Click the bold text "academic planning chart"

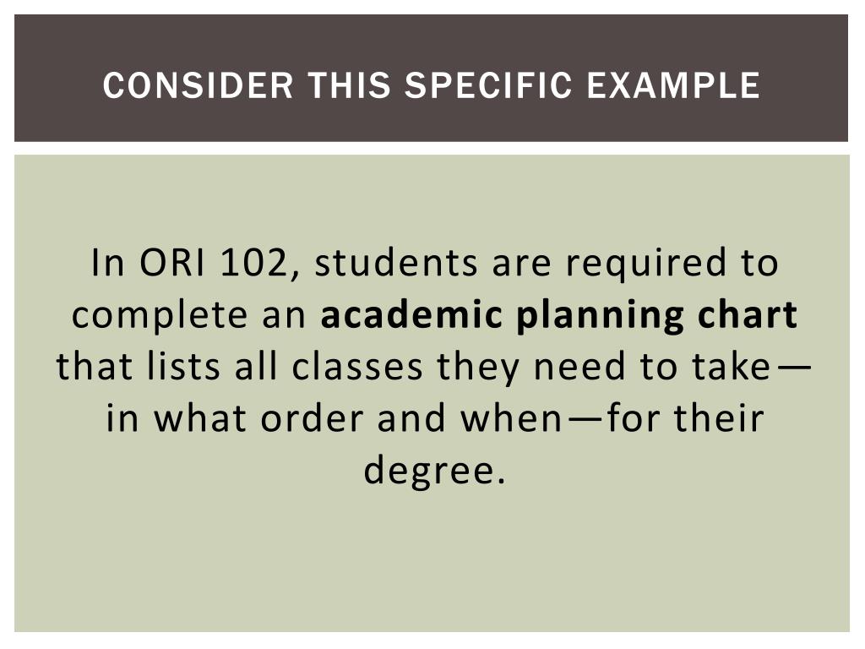tap(559, 316)
